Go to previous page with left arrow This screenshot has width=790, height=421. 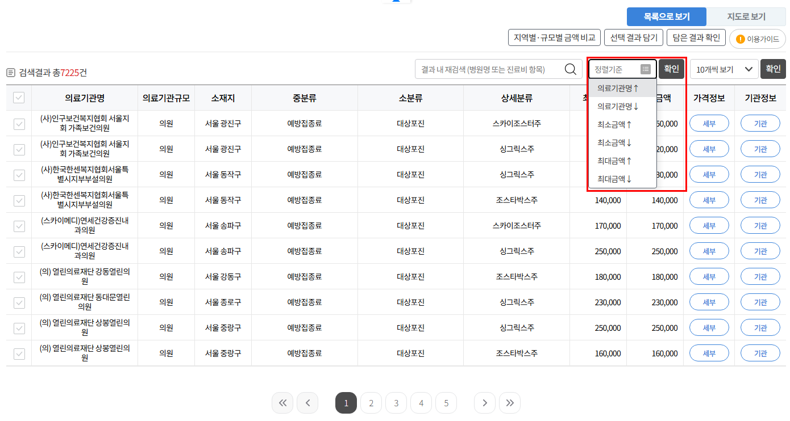click(x=307, y=402)
